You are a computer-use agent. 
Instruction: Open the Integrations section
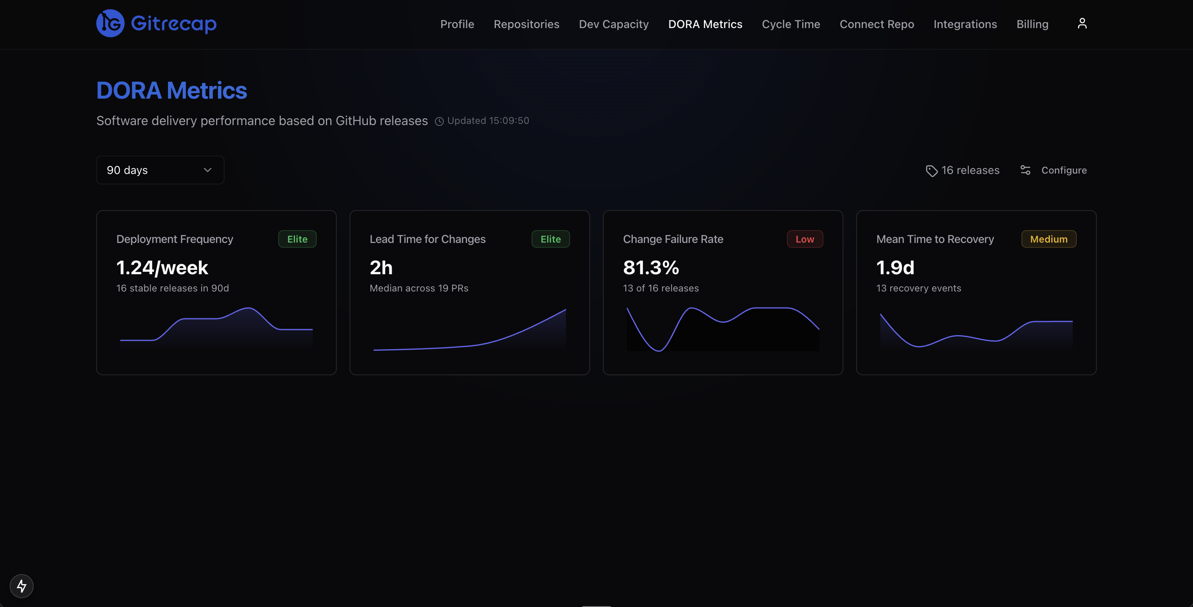click(x=965, y=24)
